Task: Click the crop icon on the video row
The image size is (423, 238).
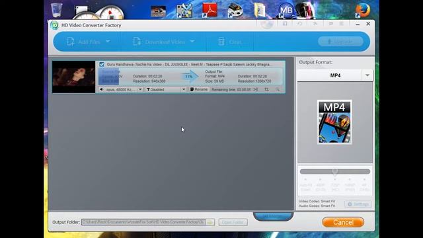Action: point(266,89)
